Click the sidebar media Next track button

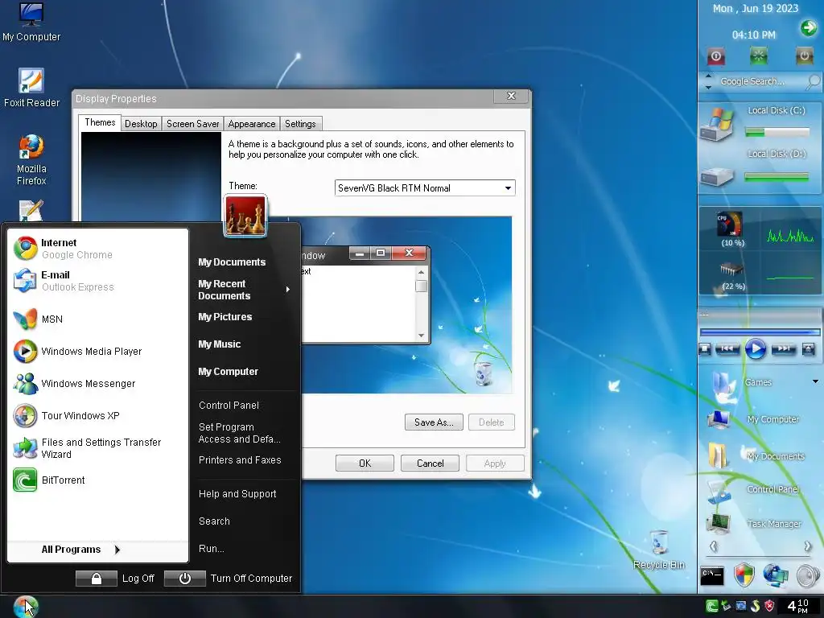pyautogui.click(x=783, y=348)
